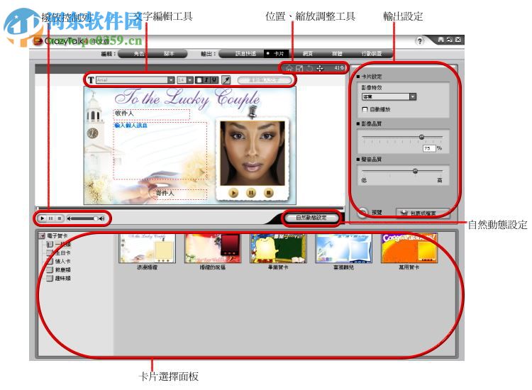This screenshot has height=390, width=532.
Task: Adjust the 影像品質 image quality slider
Action: (421, 137)
